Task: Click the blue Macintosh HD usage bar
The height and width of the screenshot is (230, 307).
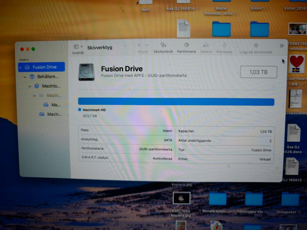Action: (x=176, y=102)
